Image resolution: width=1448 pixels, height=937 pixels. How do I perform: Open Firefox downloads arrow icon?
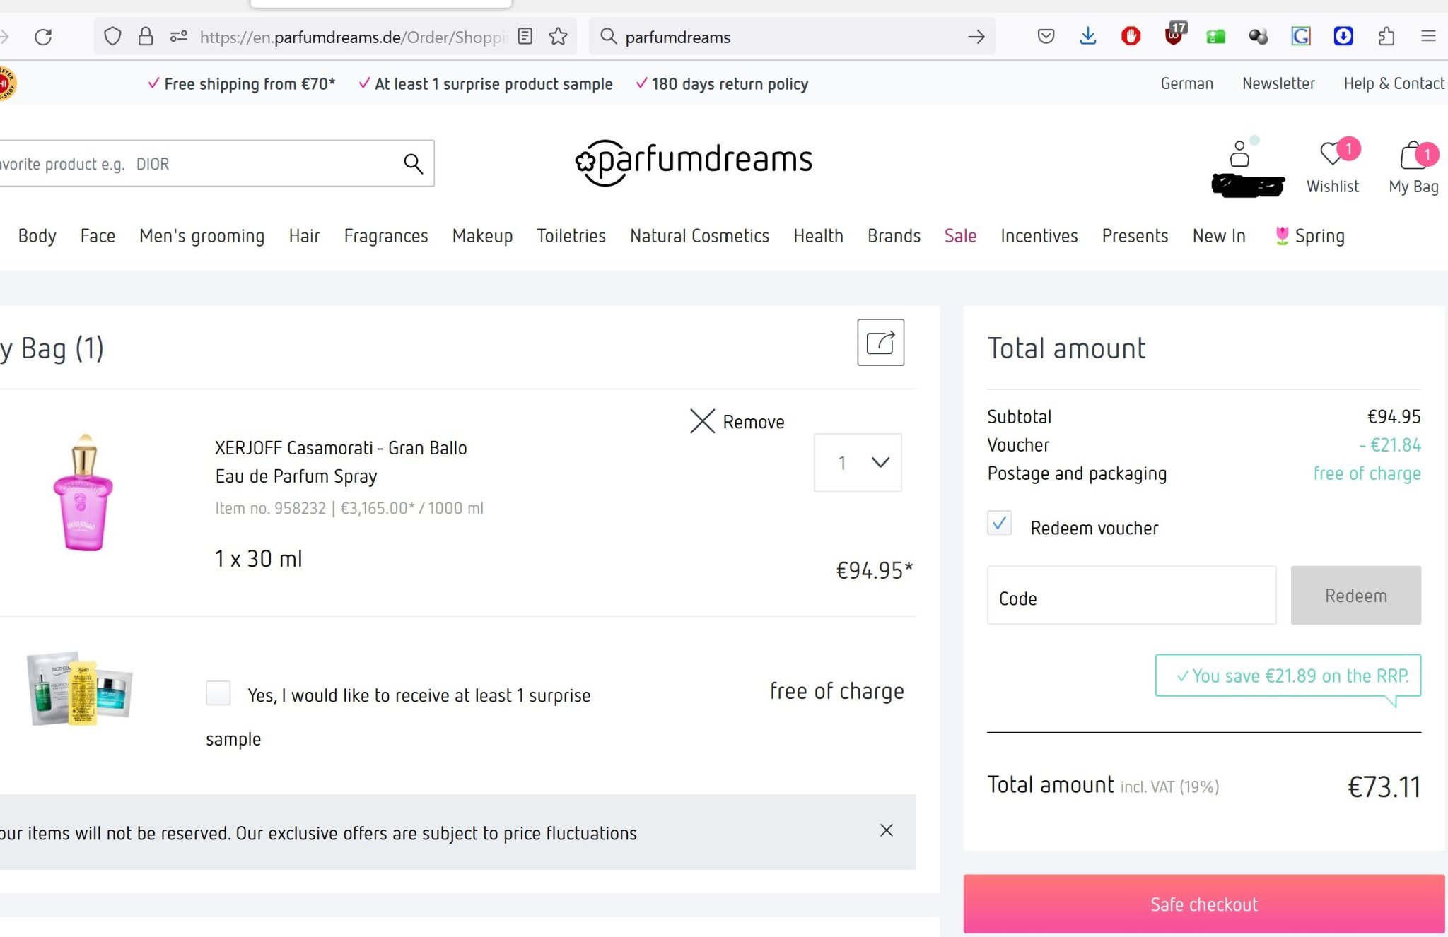pyautogui.click(x=1088, y=36)
